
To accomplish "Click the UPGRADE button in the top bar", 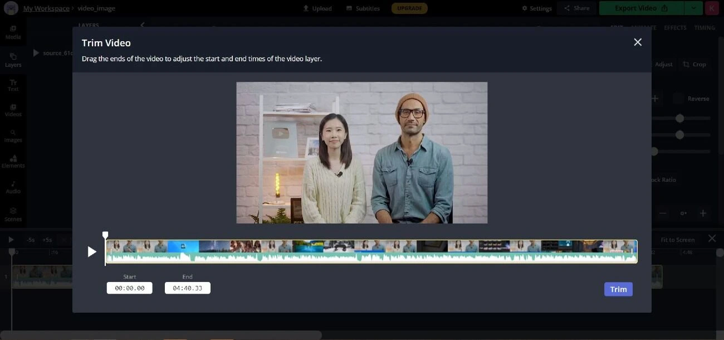I will pos(409,8).
